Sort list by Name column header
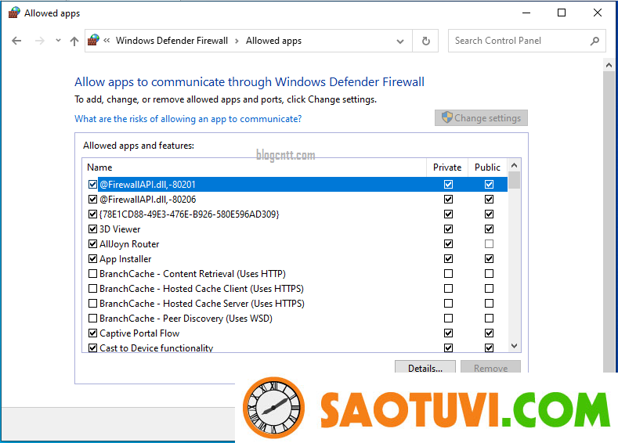The image size is (618, 443). [x=255, y=167]
